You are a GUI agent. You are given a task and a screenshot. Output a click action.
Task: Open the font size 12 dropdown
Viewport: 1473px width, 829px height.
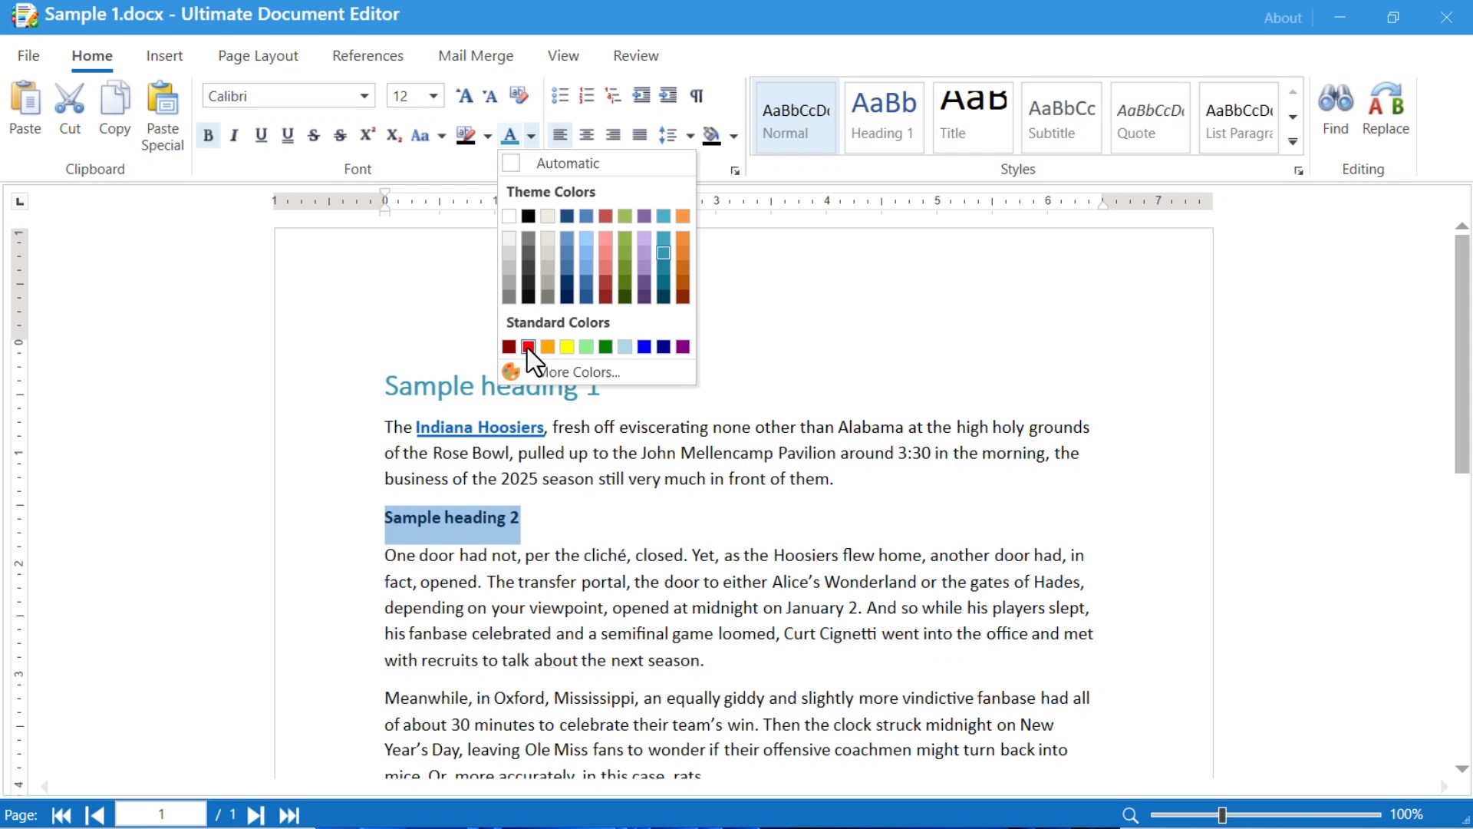(x=433, y=96)
